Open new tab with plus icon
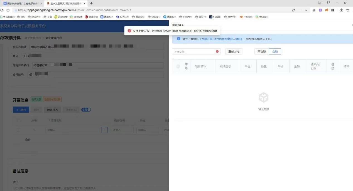The height and width of the screenshot is (191, 353). tap(91, 3)
